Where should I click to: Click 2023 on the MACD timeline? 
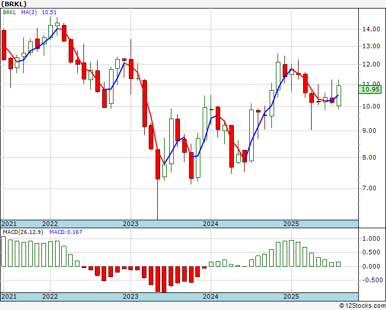coord(131,296)
